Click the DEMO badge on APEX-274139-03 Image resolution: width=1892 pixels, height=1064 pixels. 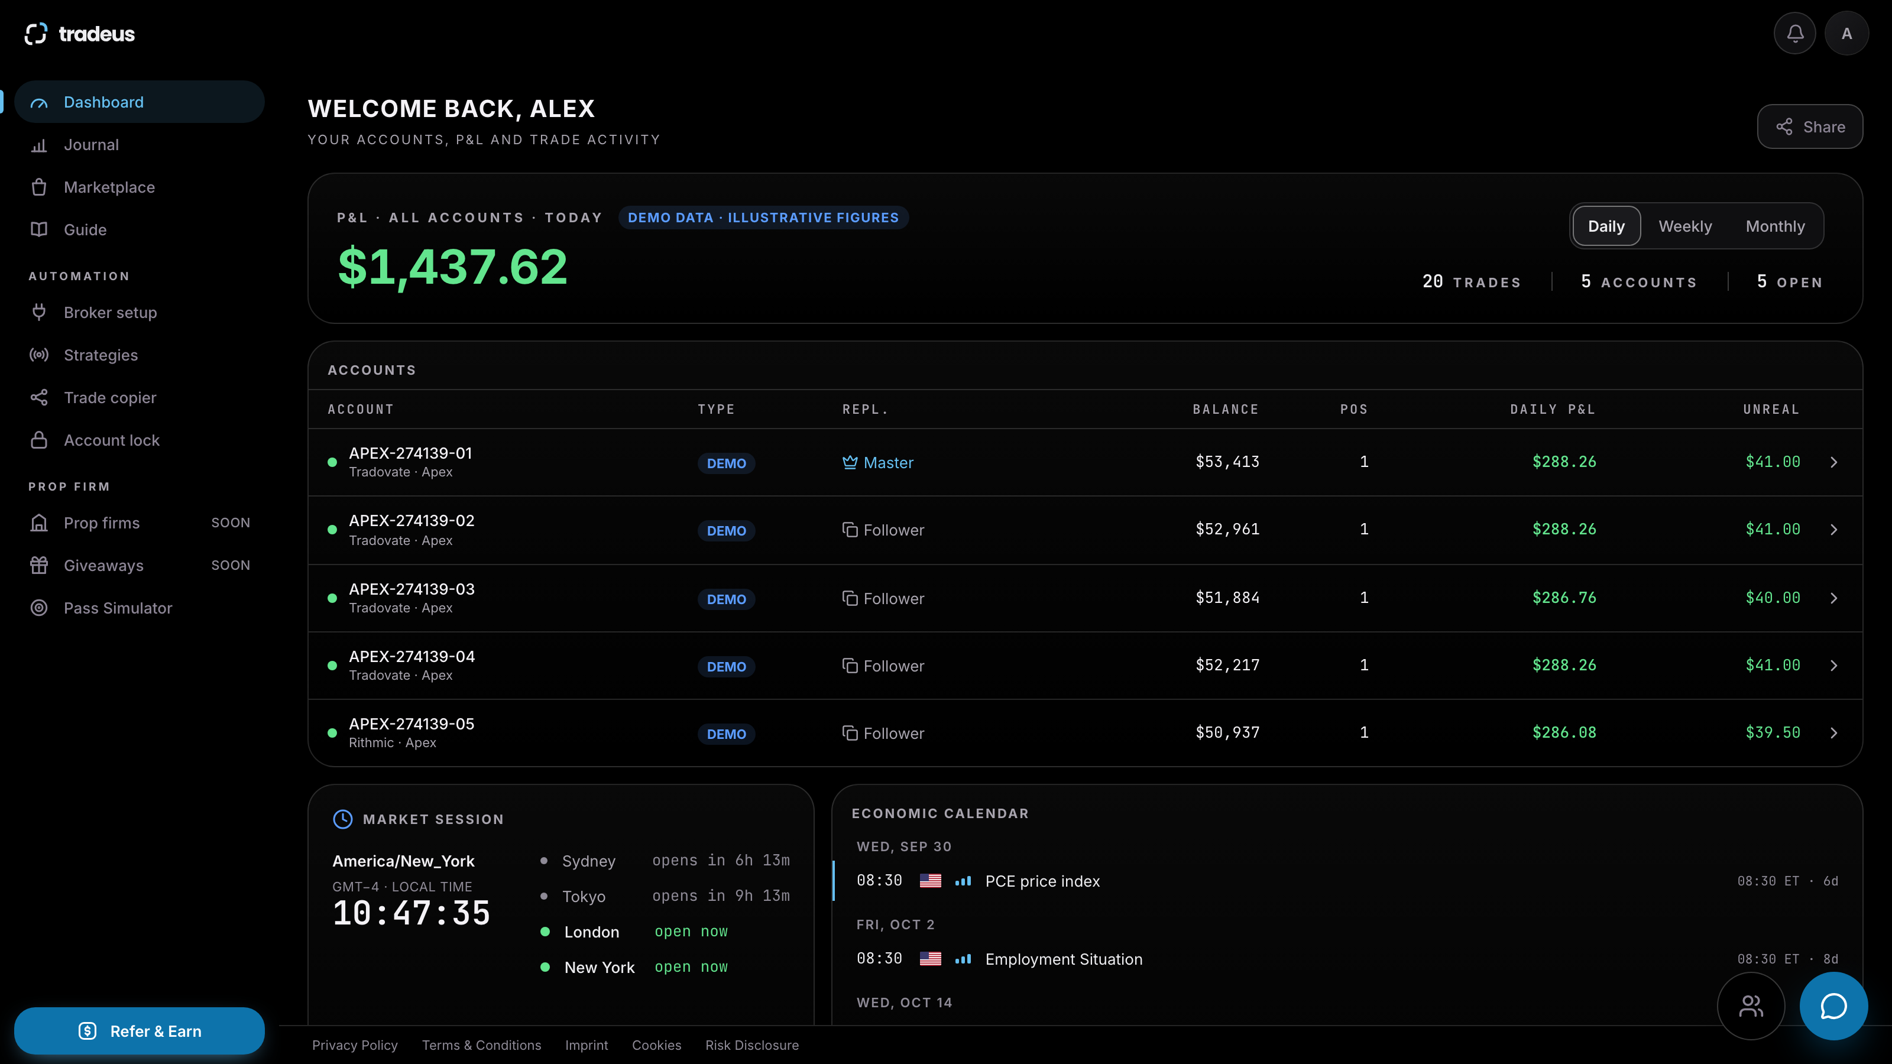pos(727,599)
